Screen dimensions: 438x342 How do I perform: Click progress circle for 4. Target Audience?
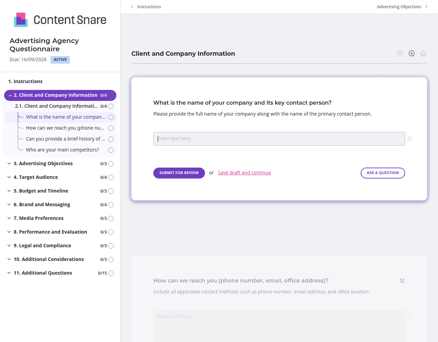pos(111,177)
